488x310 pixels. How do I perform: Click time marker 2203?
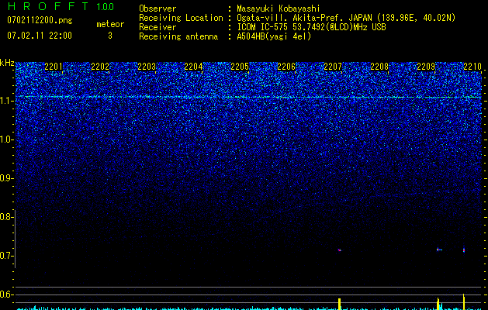tap(147, 67)
